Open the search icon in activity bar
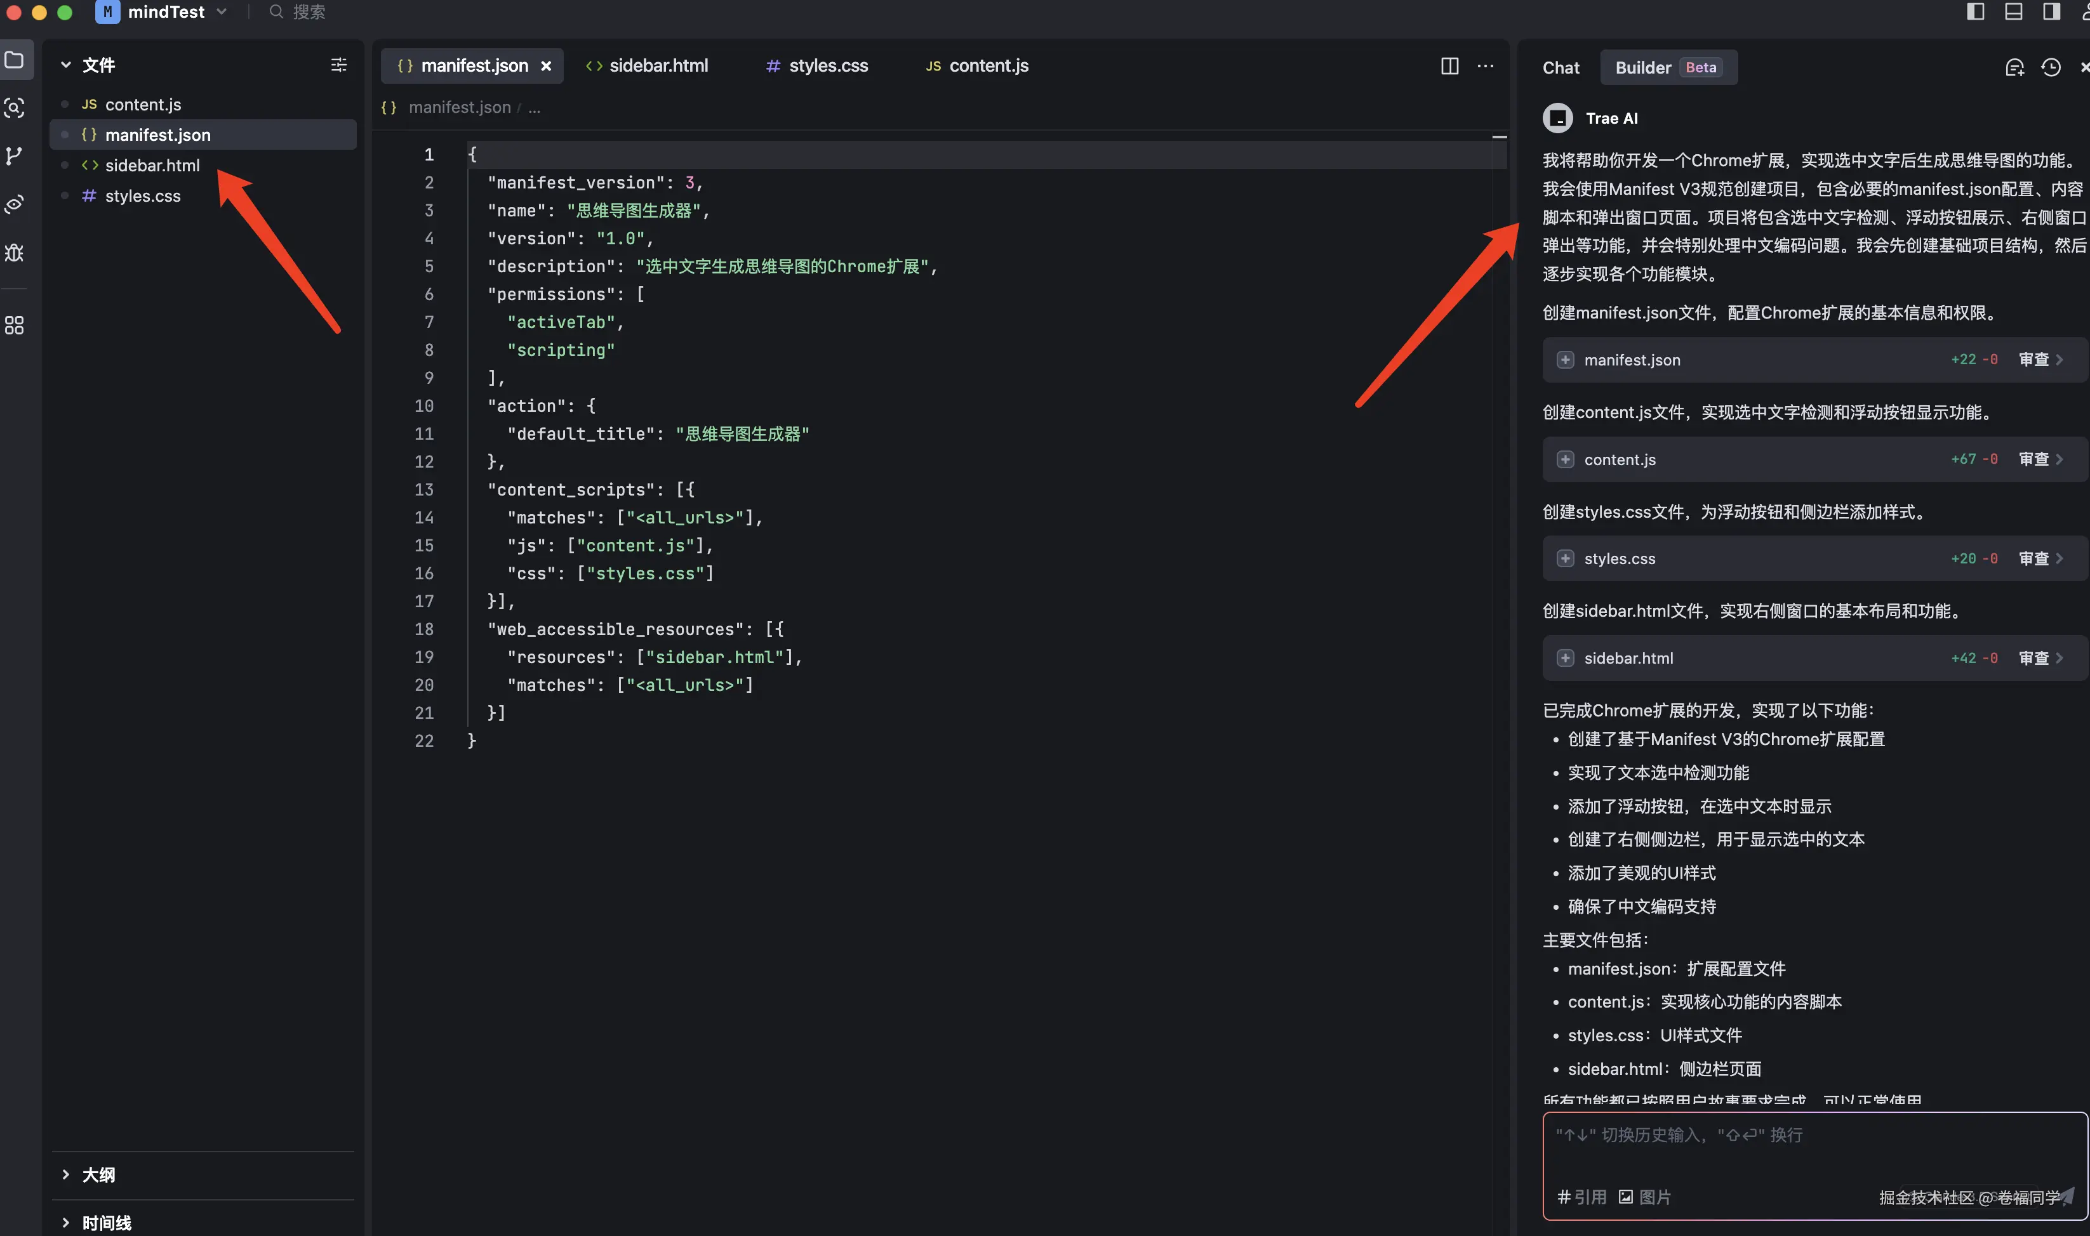This screenshot has width=2090, height=1236. click(14, 107)
